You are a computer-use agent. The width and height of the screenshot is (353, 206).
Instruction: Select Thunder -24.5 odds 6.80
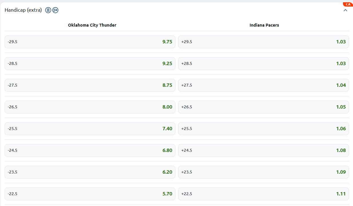(x=90, y=150)
